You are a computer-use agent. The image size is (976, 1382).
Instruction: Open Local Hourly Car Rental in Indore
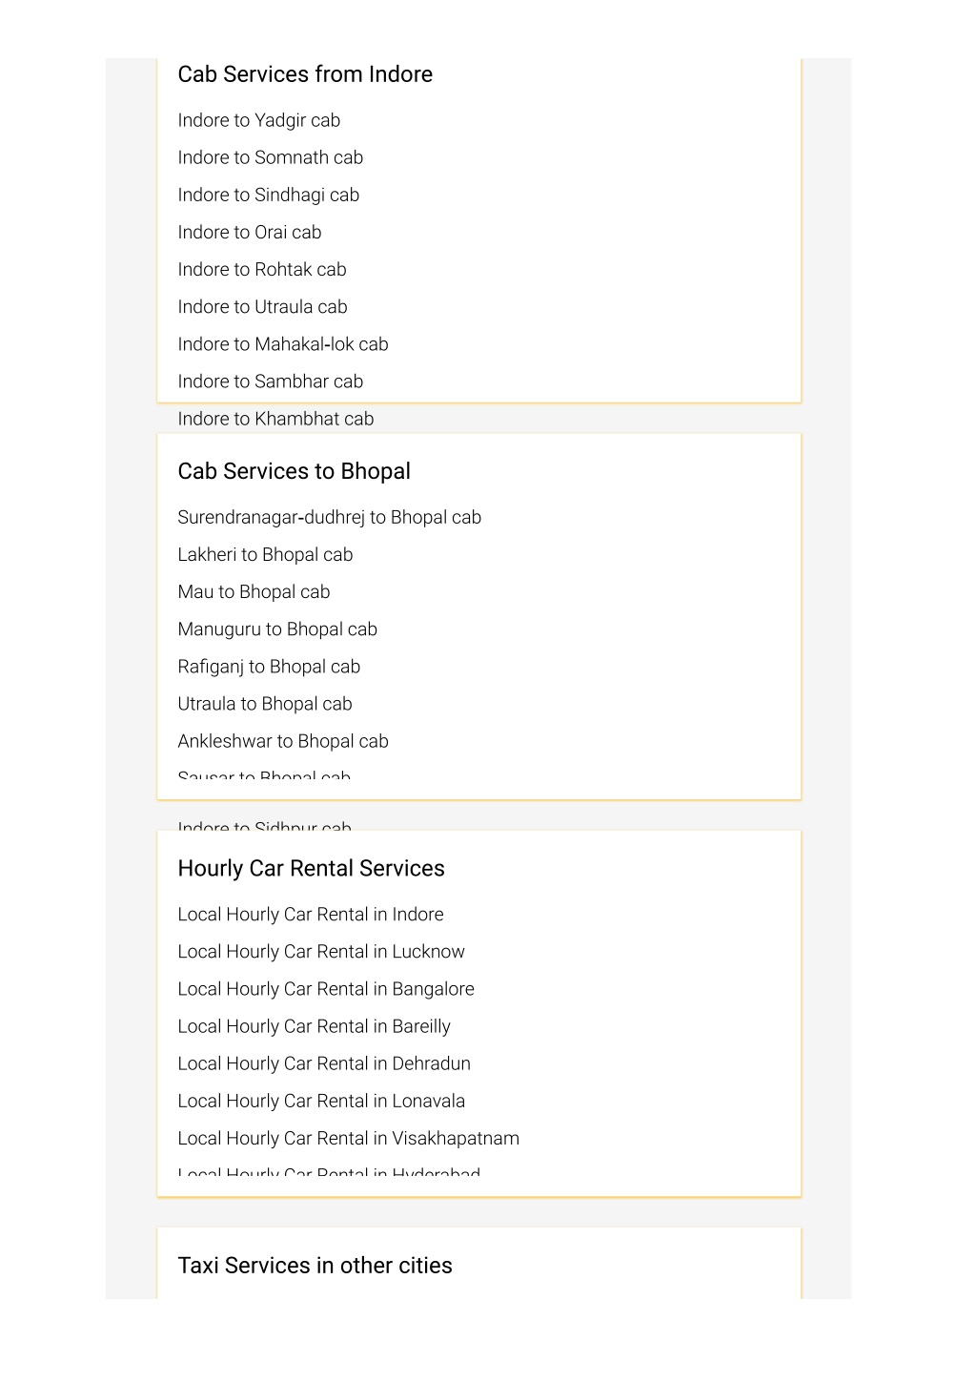311,914
